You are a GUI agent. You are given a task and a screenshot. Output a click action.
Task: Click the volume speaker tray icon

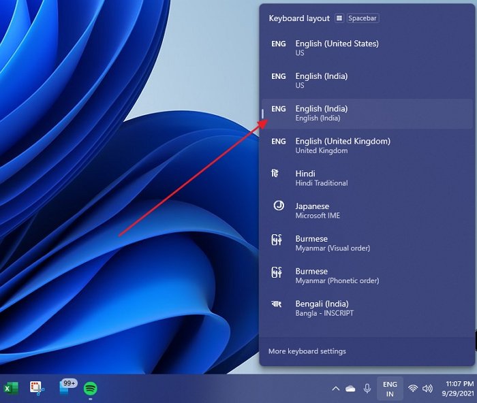coord(428,389)
